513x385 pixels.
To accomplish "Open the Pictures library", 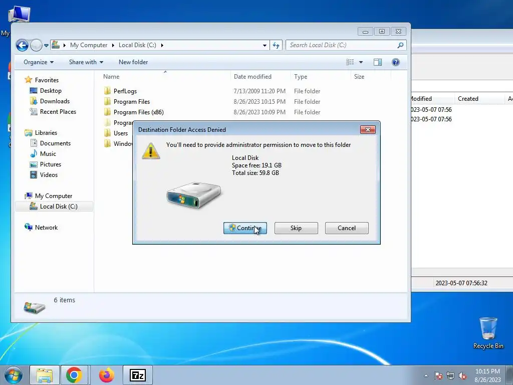I will pos(51,164).
